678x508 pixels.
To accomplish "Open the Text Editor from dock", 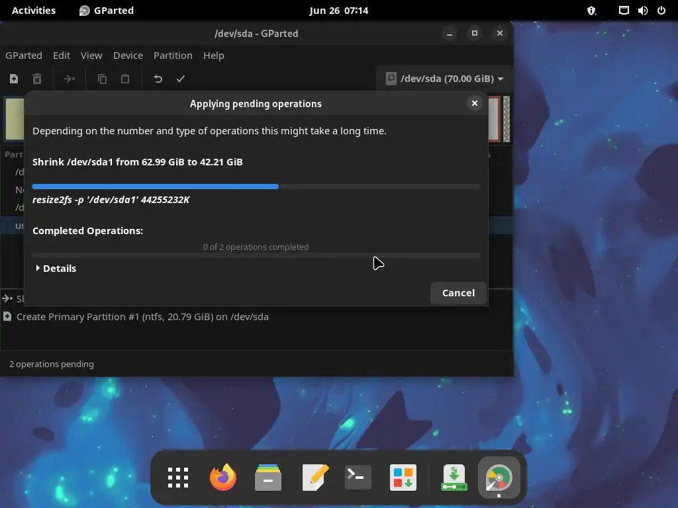I will point(315,478).
